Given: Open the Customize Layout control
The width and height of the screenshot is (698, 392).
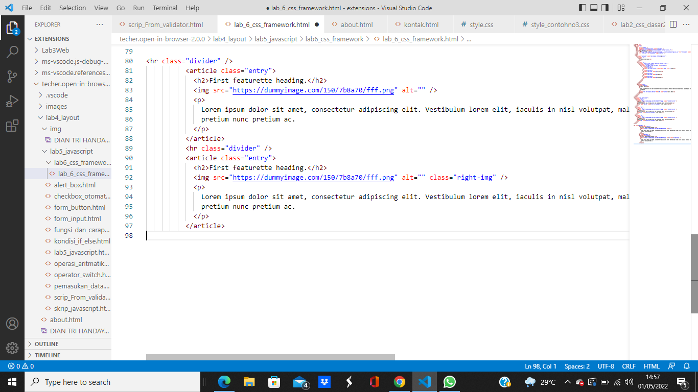Looking at the screenshot, I should point(620,8).
